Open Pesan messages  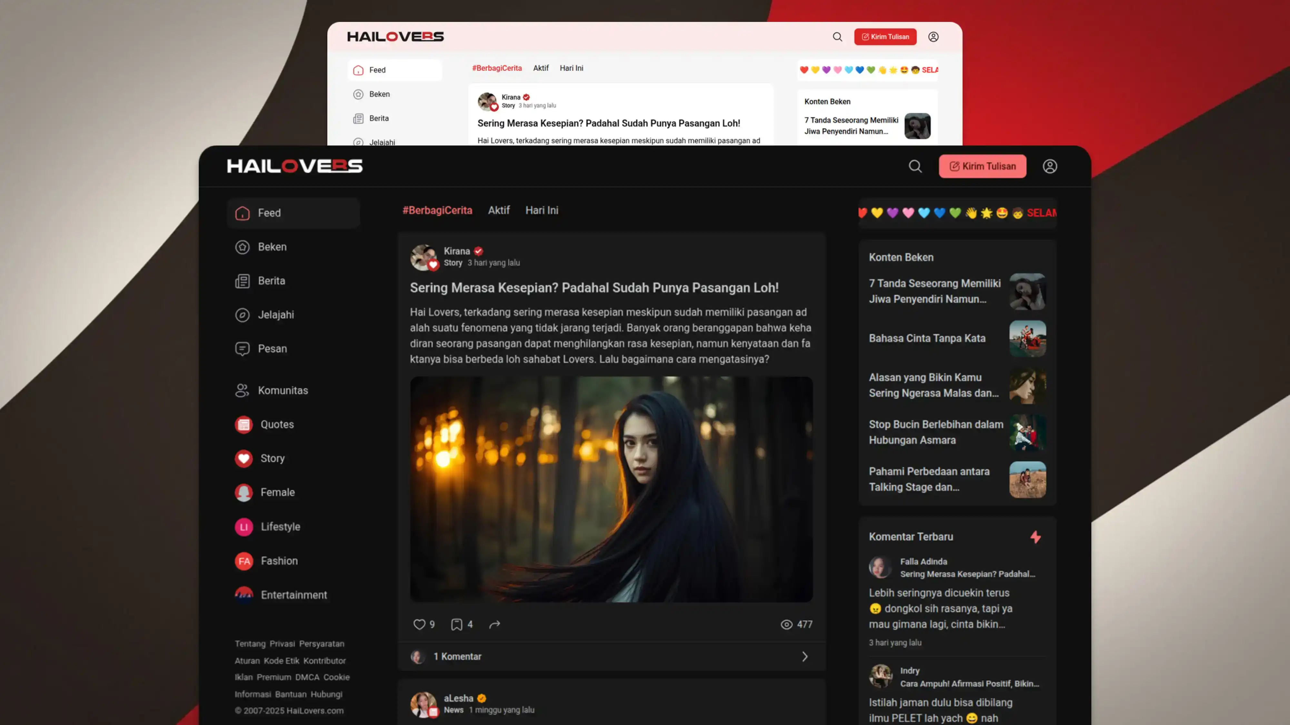coord(272,348)
